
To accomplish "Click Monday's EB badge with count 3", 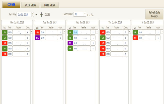I will click(5, 49).
